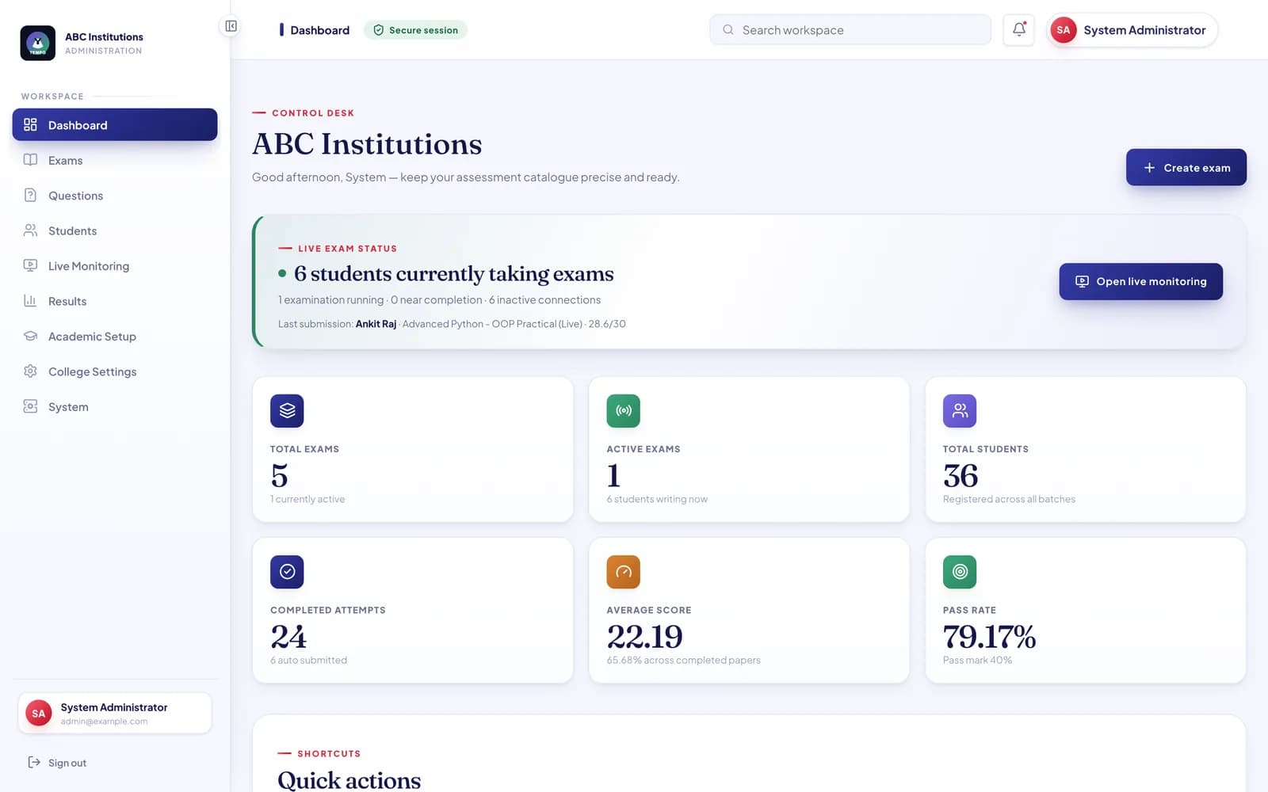Collapse the sidebar with the panel toggle icon
Viewport: 1268px width, 792px height.
(231, 26)
